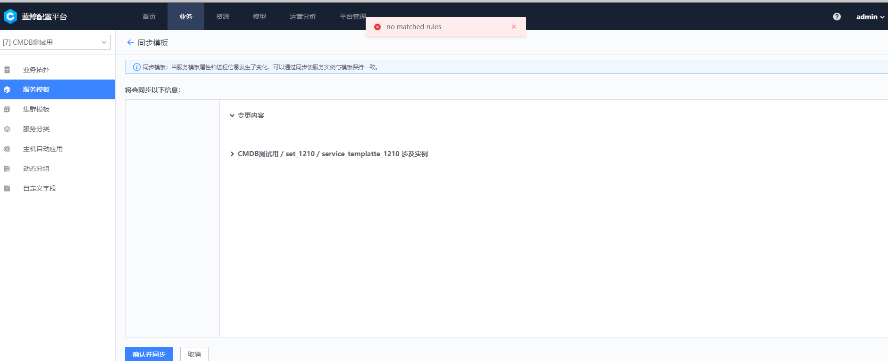Click the red error icon in toast
888x361 pixels.
click(x=377, y=27)
